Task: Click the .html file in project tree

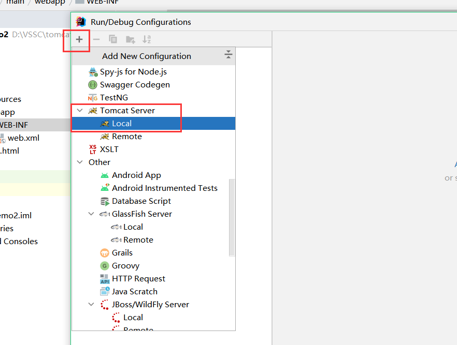Action: (x=10, y=151)
